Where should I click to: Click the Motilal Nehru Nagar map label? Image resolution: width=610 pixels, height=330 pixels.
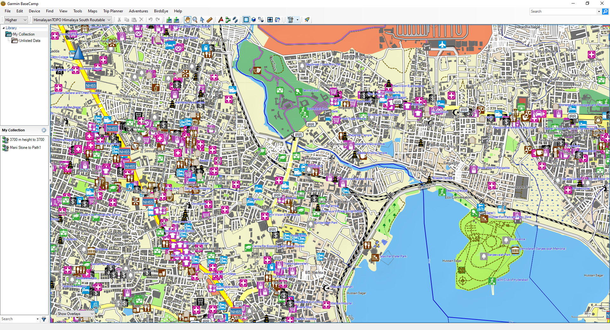(x=358, y=57)
